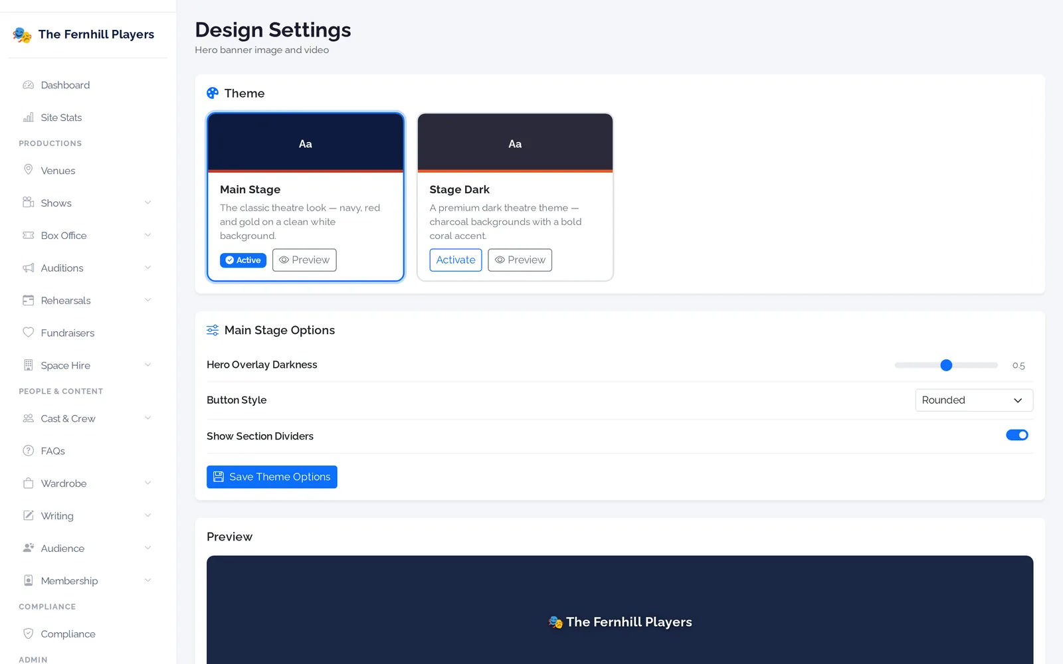This screenshot has height=664, width=1063.
Task: Click the Shows sidebar icon
Action: click(29, 203)
